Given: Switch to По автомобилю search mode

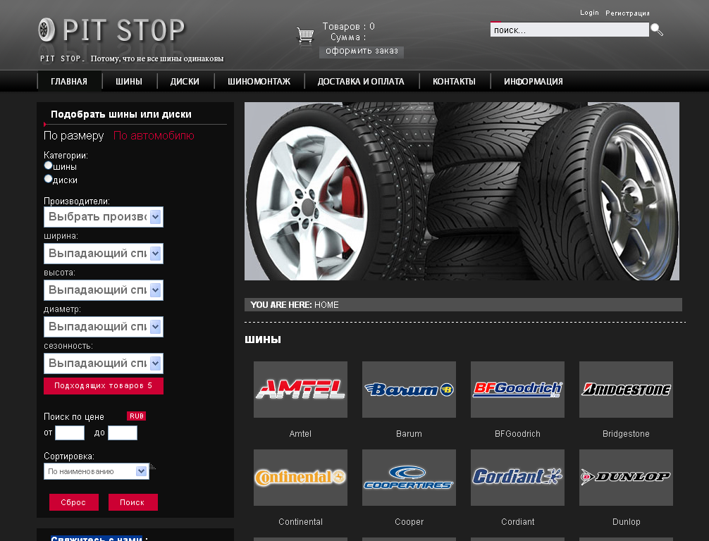Looking at the screenshot, I should click(x=154, y=135).
